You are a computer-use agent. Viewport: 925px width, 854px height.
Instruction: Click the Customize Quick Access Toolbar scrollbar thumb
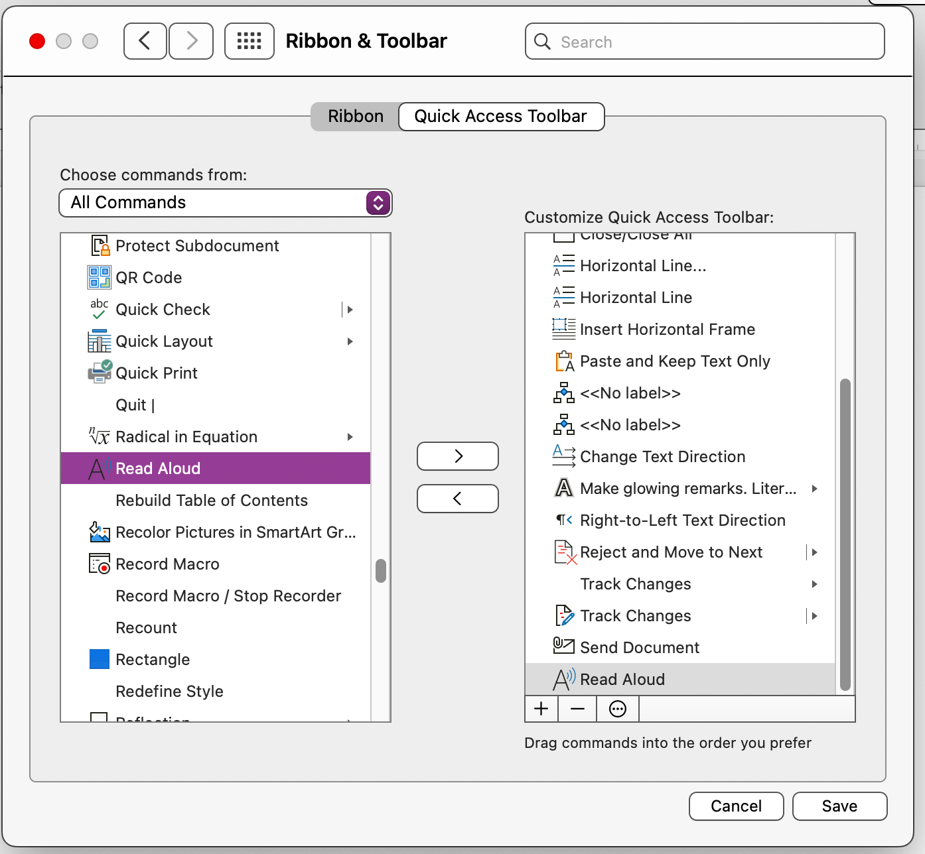pyautogui.click(x=845, y=534)
